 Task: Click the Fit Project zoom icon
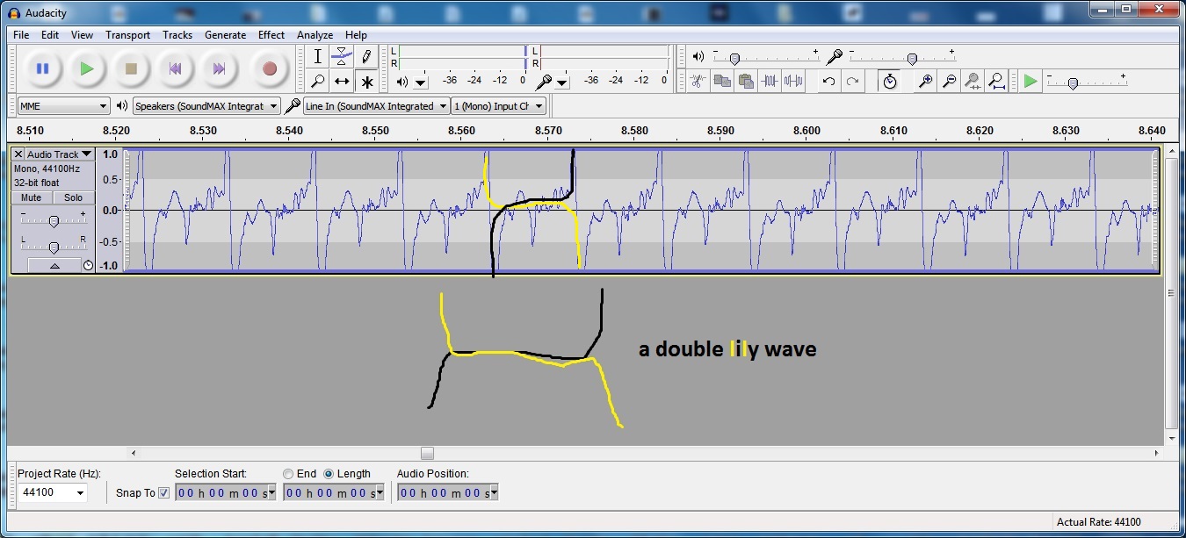pyautogui.click(x=996, y=82)
